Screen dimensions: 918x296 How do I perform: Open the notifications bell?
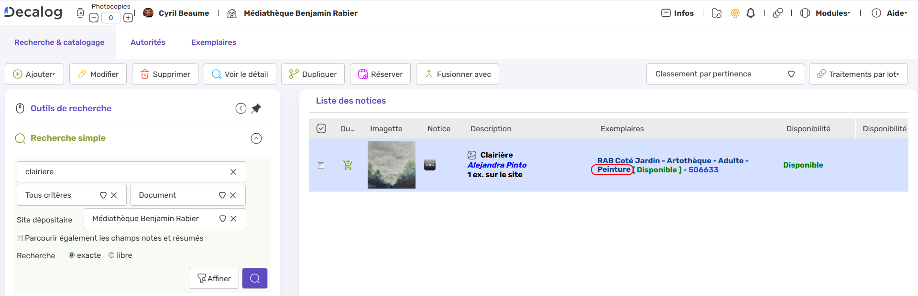751,13
